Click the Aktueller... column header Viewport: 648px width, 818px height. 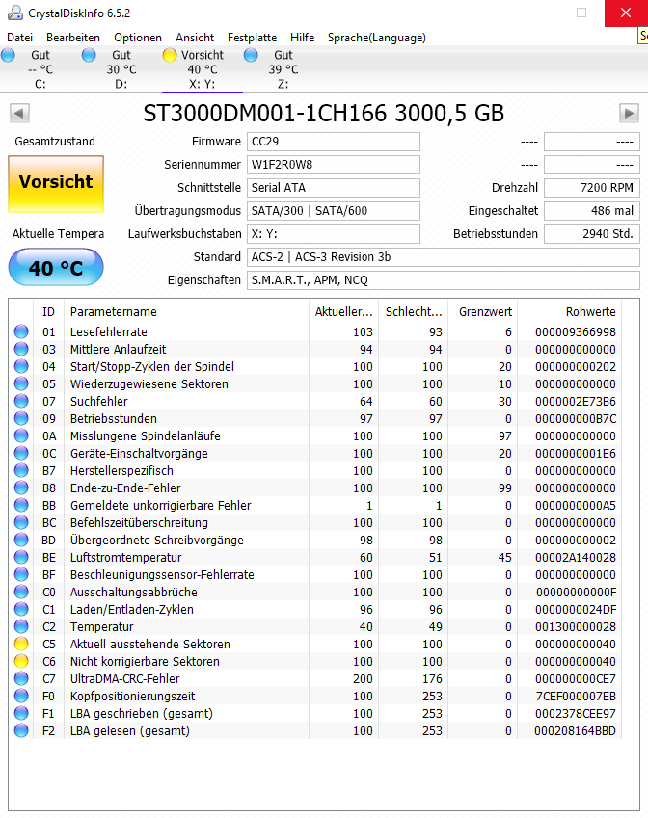[343, 312]
